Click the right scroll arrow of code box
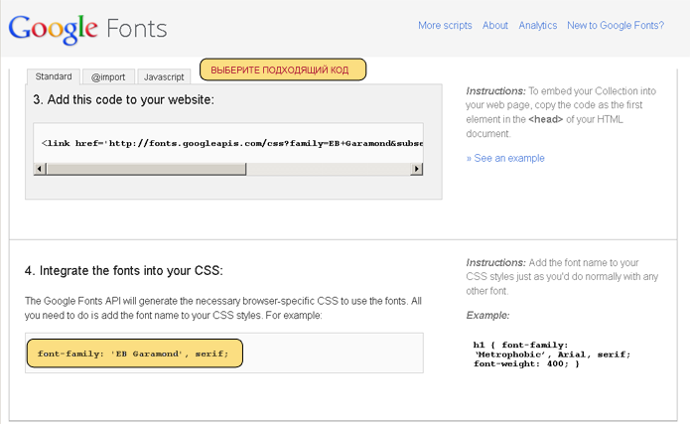The width and height of the screenshot is (690, 424). tap(416, 169)
